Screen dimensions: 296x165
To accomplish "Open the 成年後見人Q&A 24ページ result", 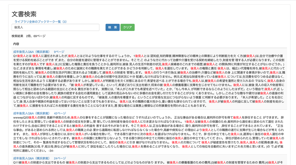I will click(x=39, y=158).
